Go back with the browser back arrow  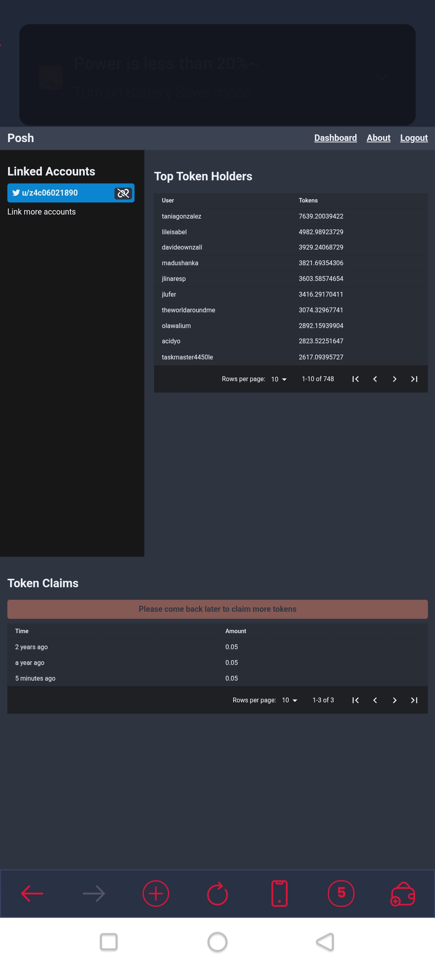pos(32,894)
